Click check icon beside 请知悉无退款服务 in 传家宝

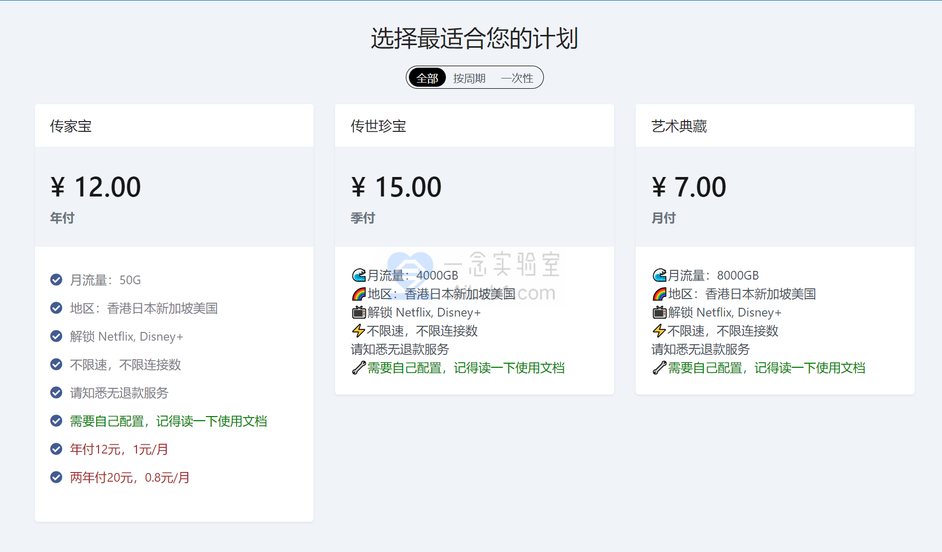click(x=56, y=392)
